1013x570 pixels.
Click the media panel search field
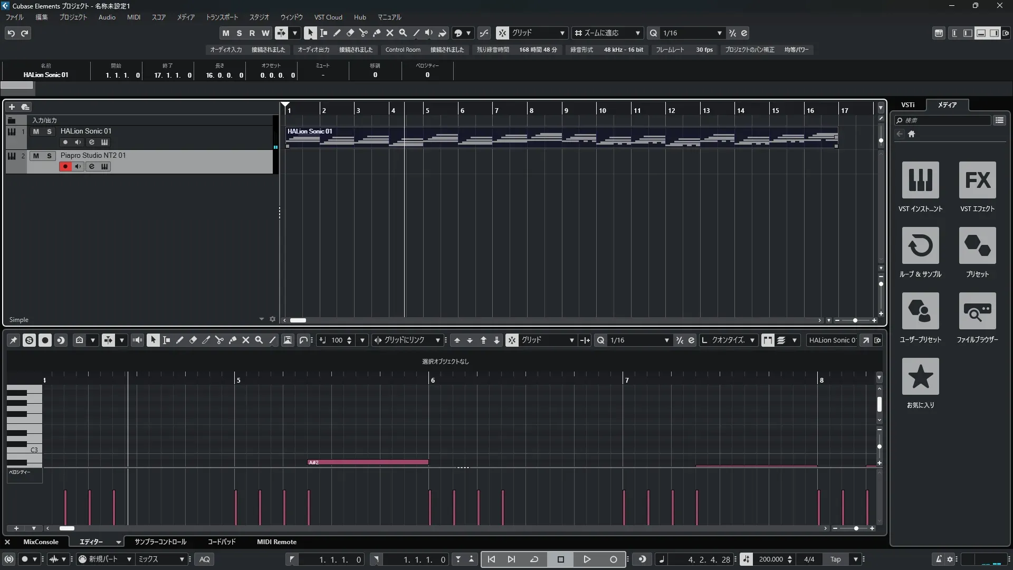pos(944,120)
